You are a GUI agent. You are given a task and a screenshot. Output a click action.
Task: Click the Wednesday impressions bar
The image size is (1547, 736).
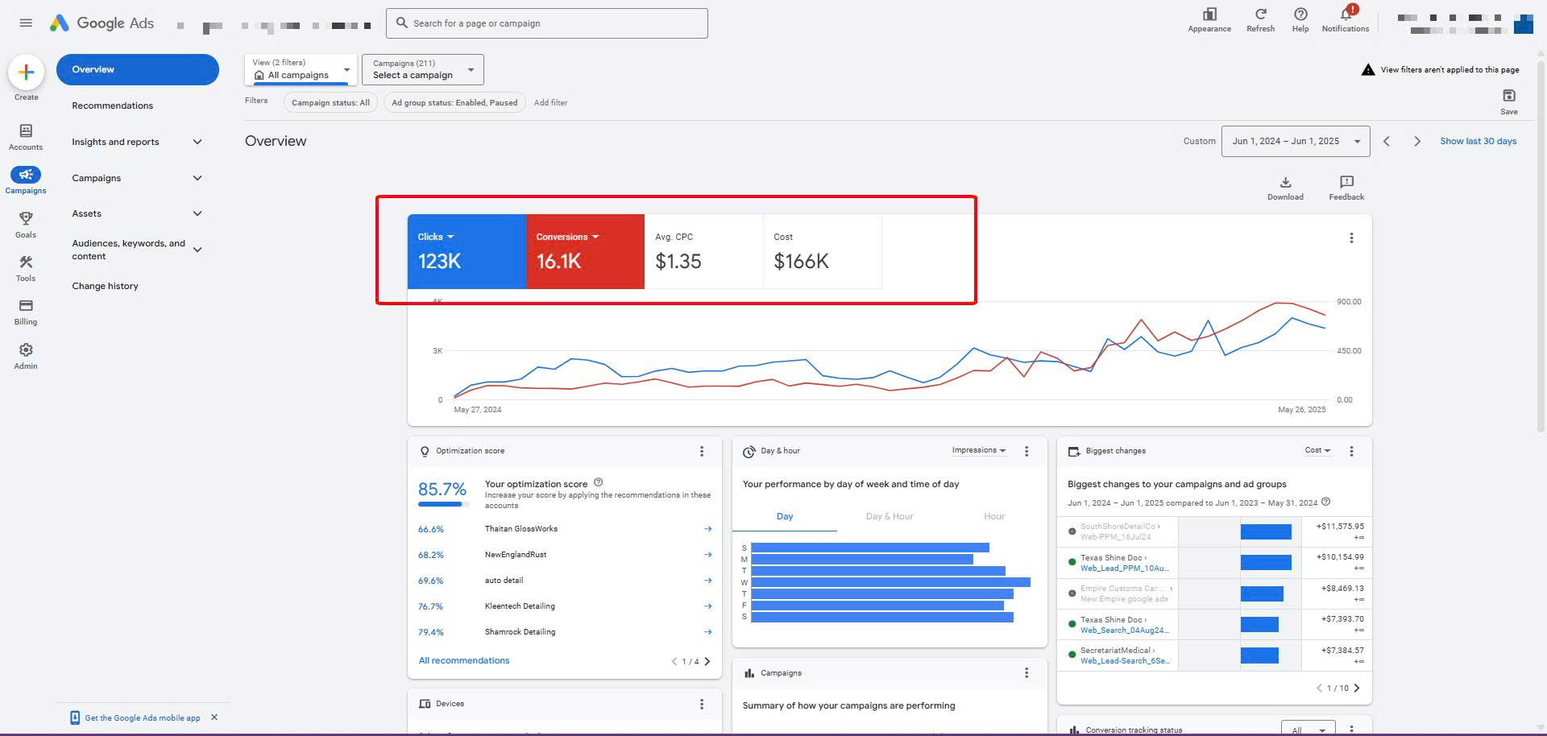coord(890,582)
